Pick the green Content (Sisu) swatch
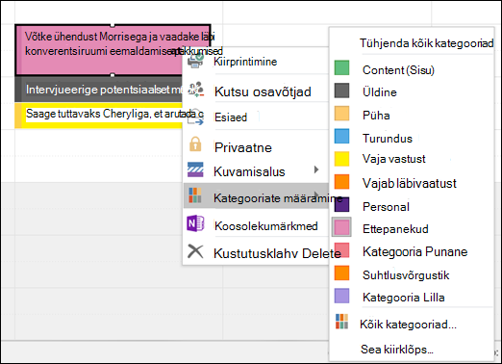The image size is (502, 364). 341,67
